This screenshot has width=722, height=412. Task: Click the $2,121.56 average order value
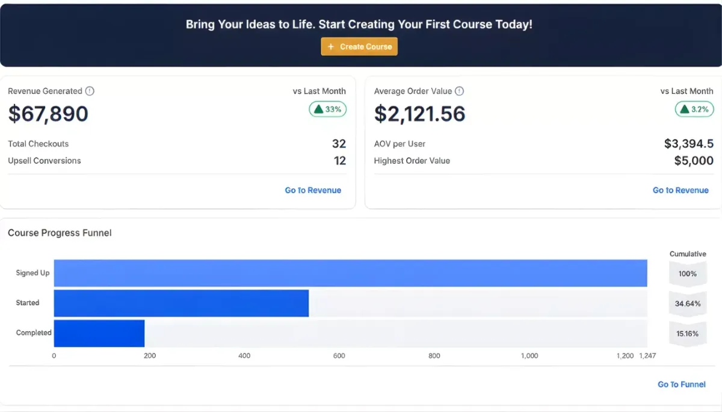click(x=419, y=114)
